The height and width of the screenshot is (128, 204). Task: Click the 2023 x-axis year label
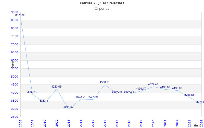[189, 123]
